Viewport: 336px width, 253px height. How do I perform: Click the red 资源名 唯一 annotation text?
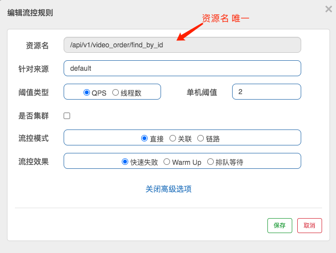click(225, 18)
